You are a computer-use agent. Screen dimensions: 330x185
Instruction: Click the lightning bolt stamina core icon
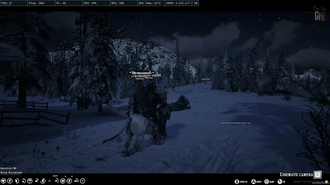tap(10, 181)
